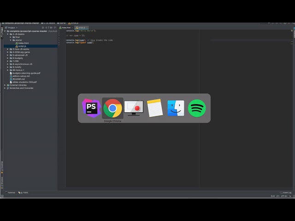The width and height of the screenshot is (295, 221).
Task: Click the 5:43 cursor position status entry
Action: click(273, 196)
